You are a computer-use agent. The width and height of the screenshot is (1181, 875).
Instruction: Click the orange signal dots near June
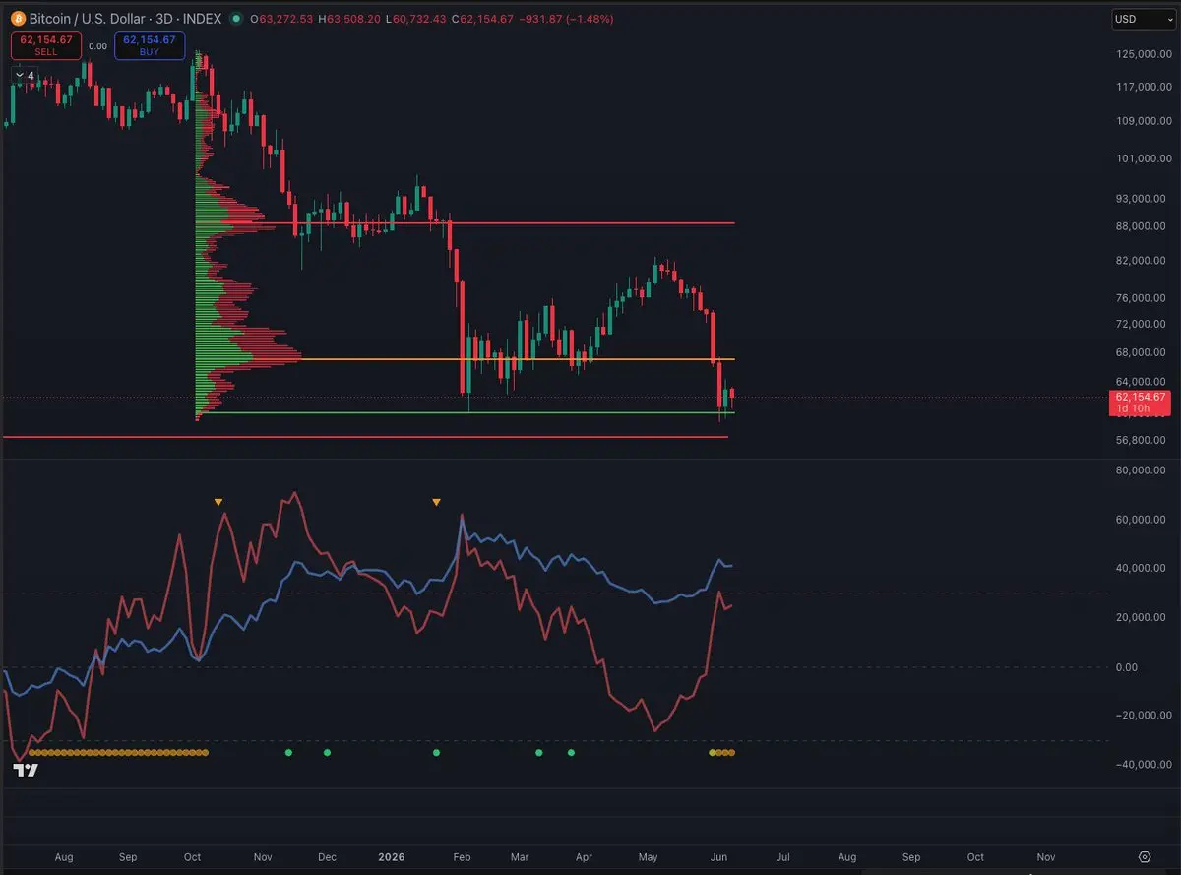point(722,753)
